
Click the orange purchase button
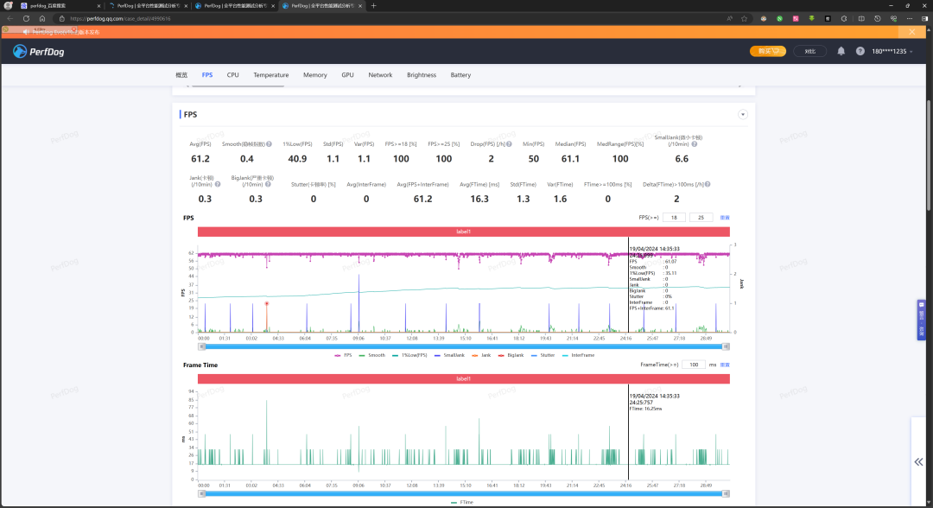click(767, 51)
